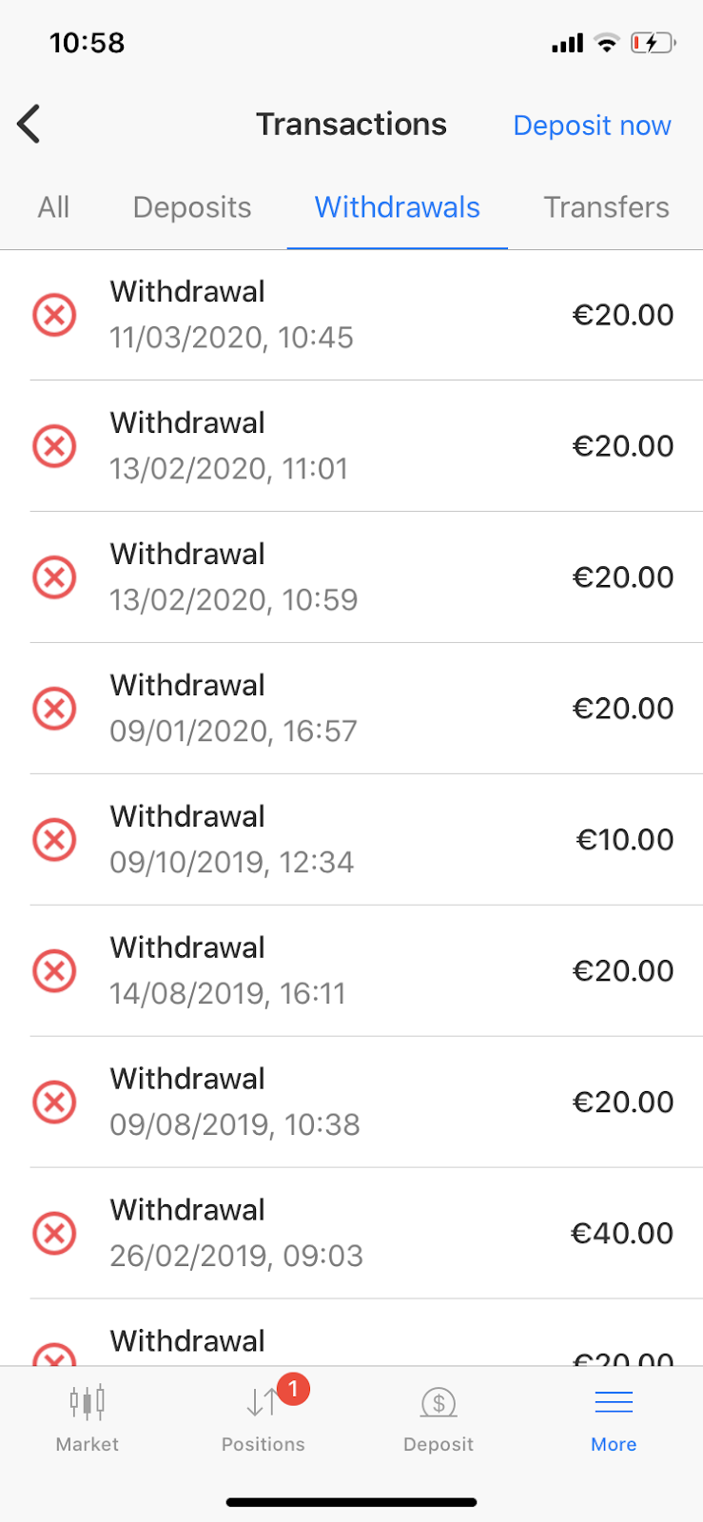Image resolution: width=703 pixels, height=1522 pixels.
Task: Tap failed status icon for 26/02/2019 withdrawal
Action: (55, 1234)
